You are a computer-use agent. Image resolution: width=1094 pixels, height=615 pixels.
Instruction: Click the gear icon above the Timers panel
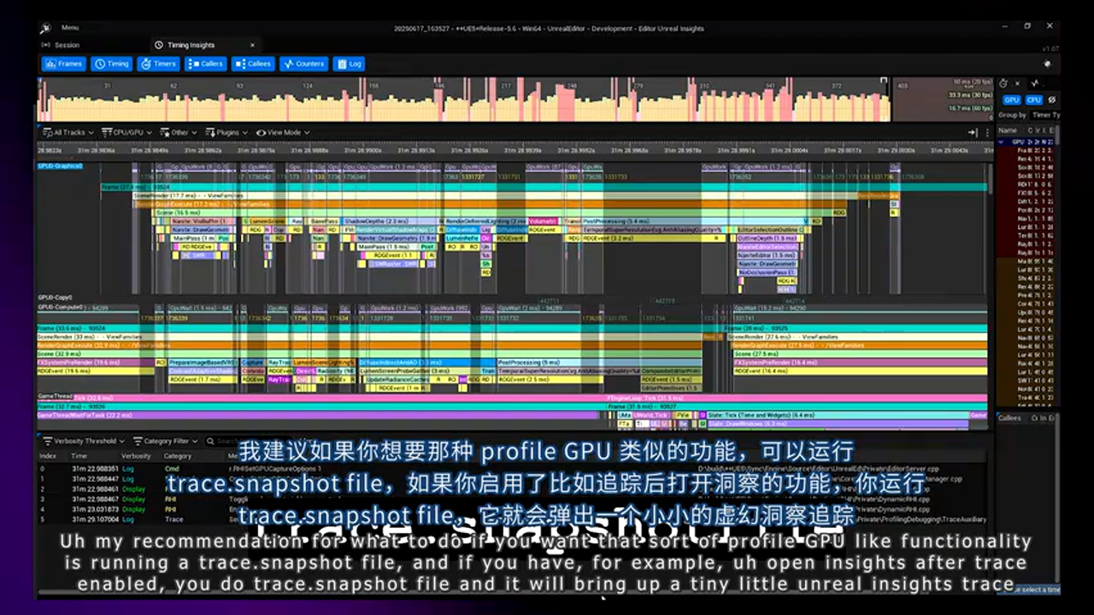tap(1003, 84)
